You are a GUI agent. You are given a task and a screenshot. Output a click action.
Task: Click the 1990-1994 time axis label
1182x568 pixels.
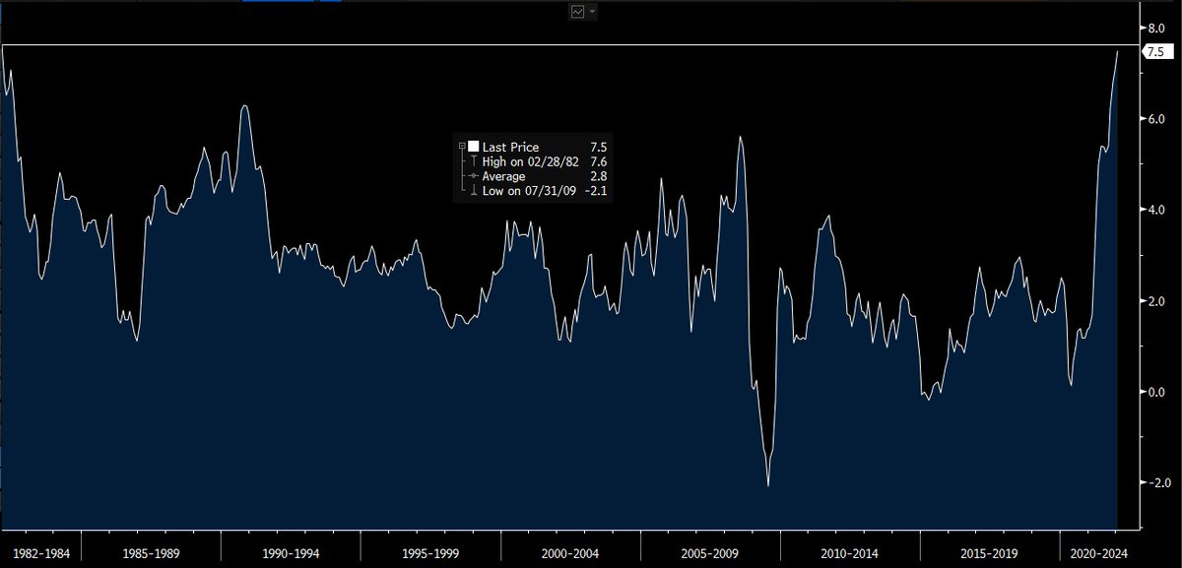pyautogui.click(x=291, y=555)
